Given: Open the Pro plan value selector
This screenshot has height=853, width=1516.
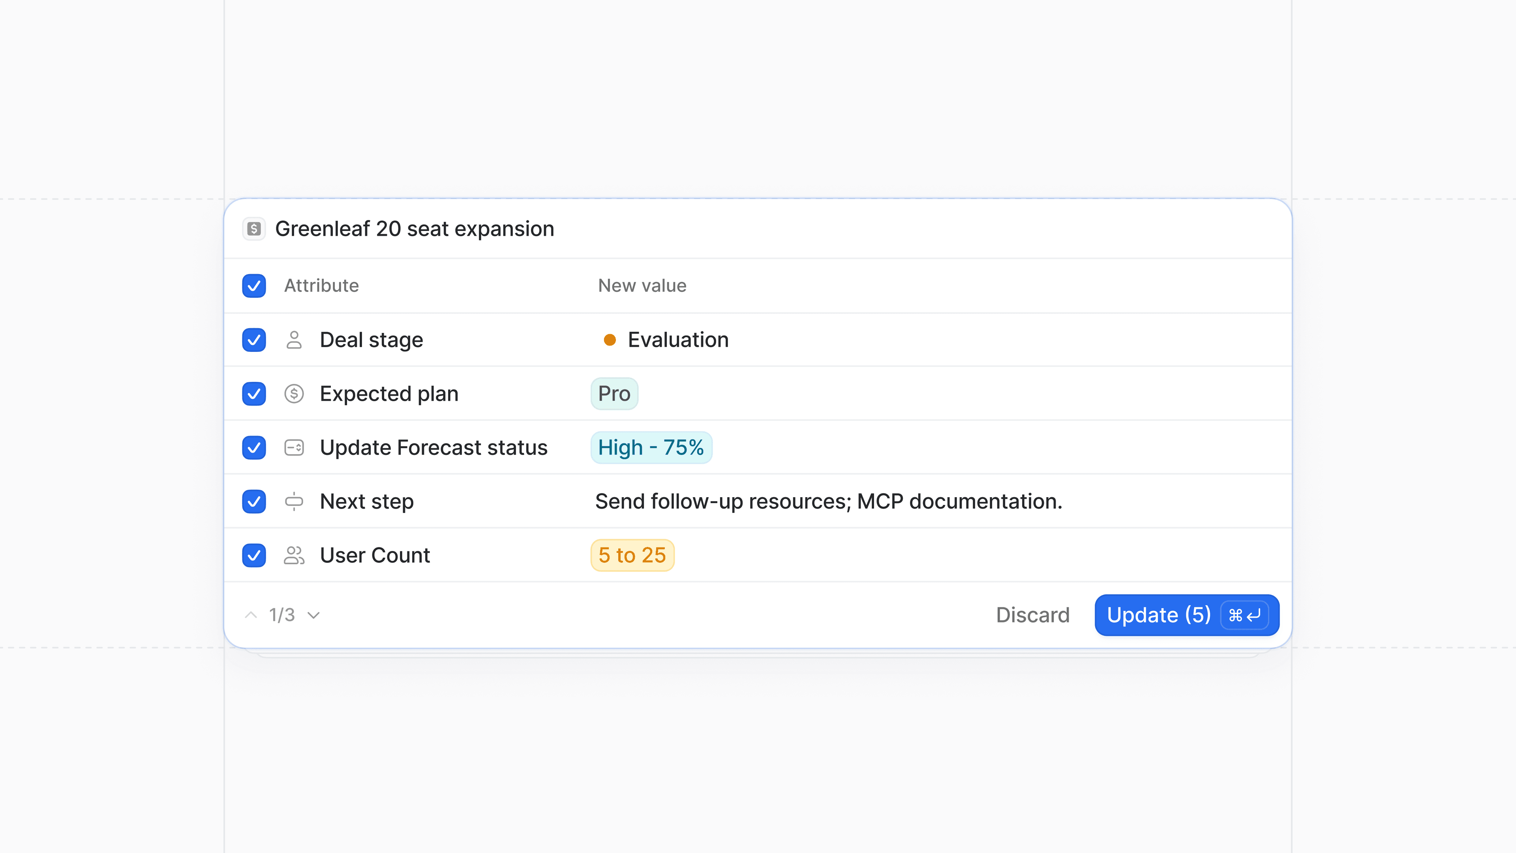Looking at the screenshot, I should (x=614, y=394).
